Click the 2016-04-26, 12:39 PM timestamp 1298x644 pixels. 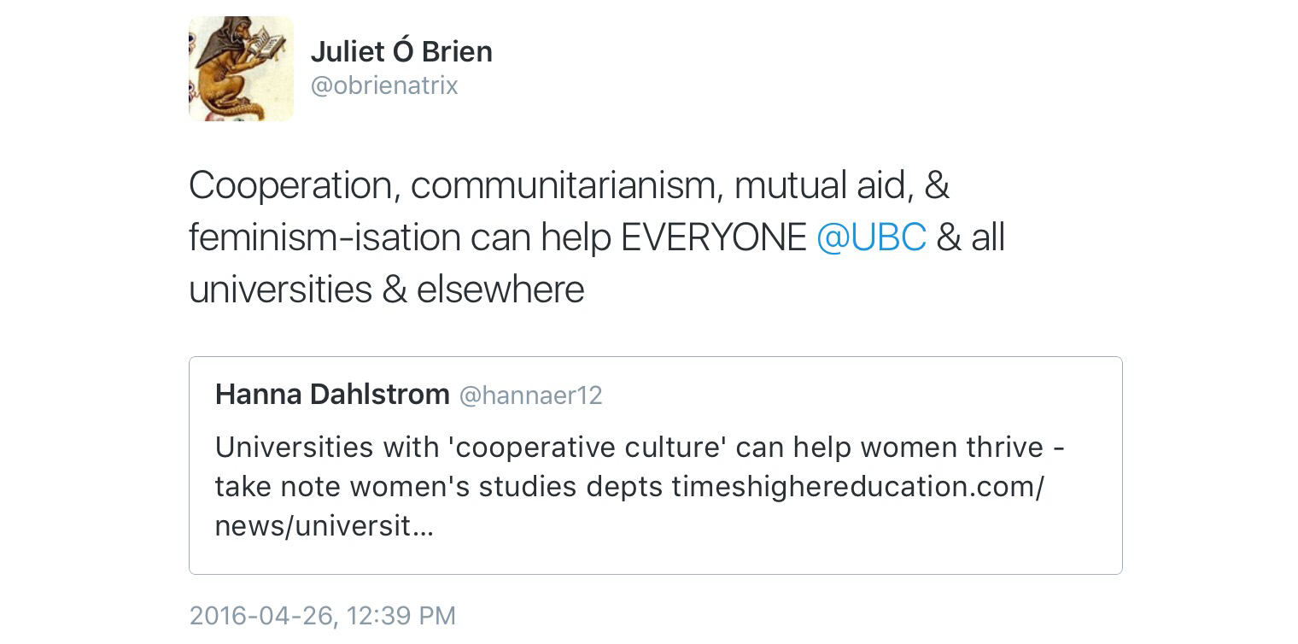[x=322, y=616]
